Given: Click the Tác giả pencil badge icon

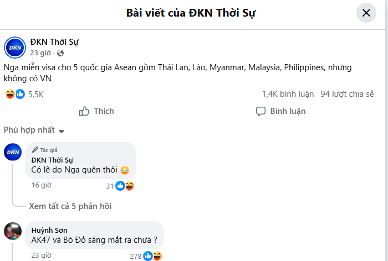Looking at the screenshot, I should pos(35,150).
